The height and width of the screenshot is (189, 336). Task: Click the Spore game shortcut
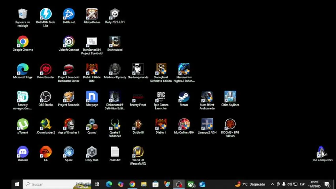[69, 154]
